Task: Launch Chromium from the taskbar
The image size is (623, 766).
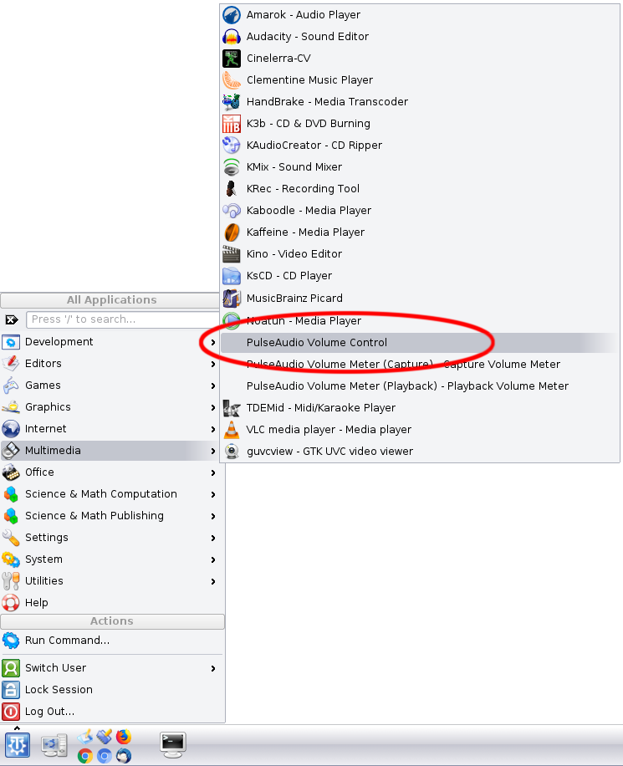Action: coord(104,756)
